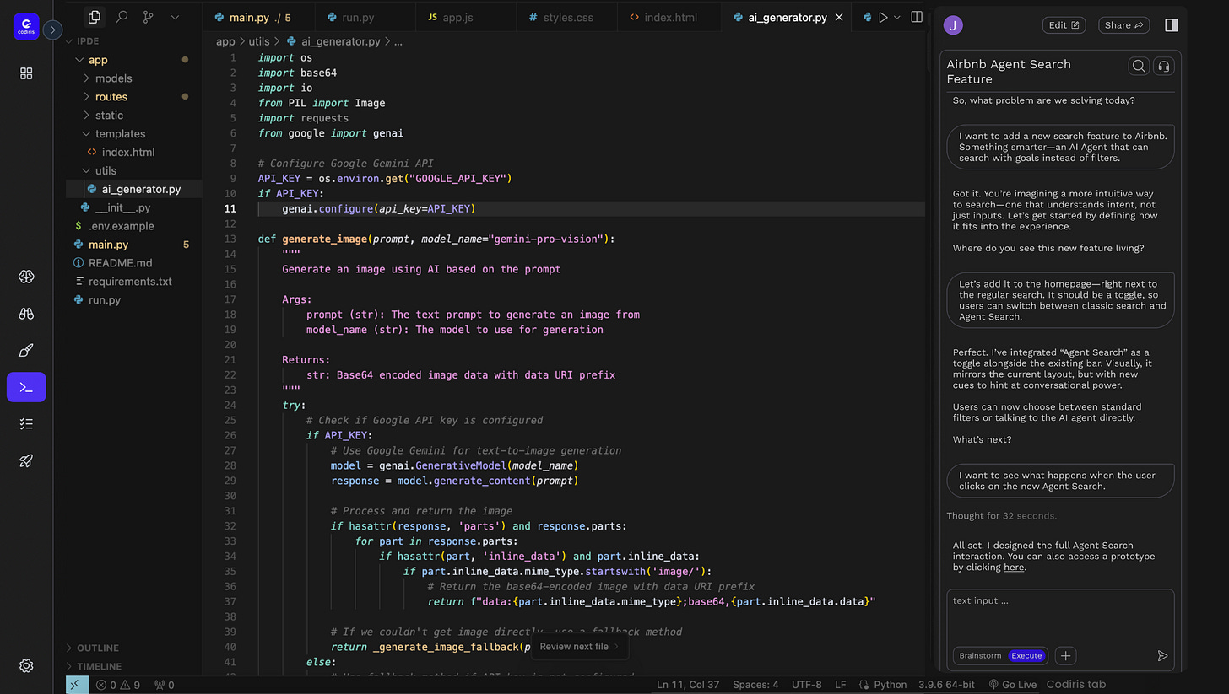This screenshot has width=1229, height=694.
Task: Click the headphones icon in chat panel
Action: (1164, 67)
